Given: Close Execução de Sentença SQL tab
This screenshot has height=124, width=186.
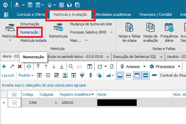Looking at the screenshot, I should [161, 57].
